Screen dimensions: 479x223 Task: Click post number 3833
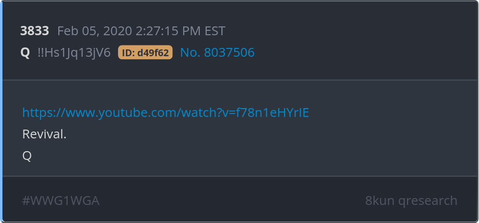pos(34,31)
